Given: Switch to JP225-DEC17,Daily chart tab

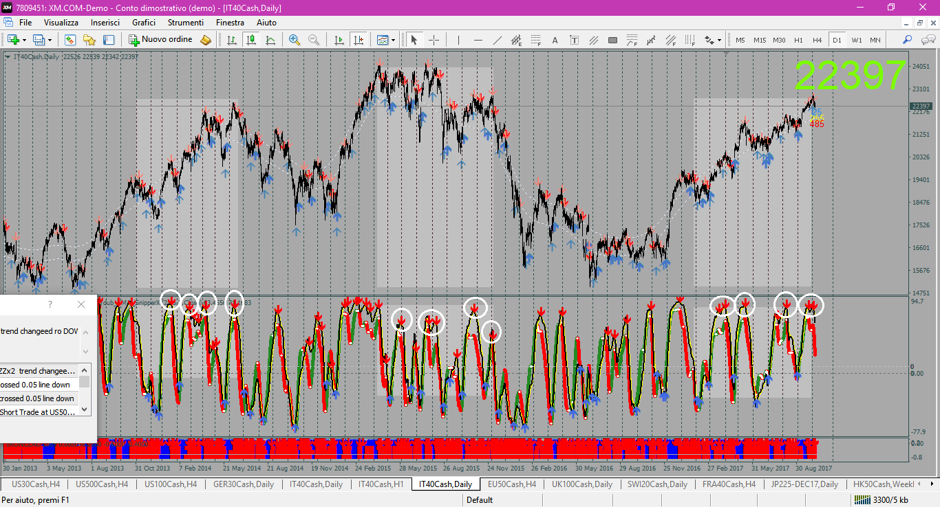Looking at the screenshot, I should [x=804, y=484].
